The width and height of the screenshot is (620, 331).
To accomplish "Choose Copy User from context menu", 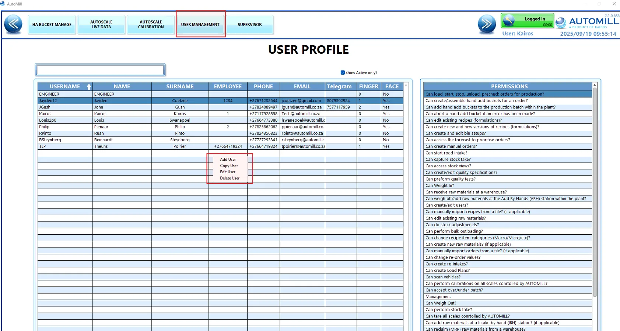I will [x=229, y=166].
